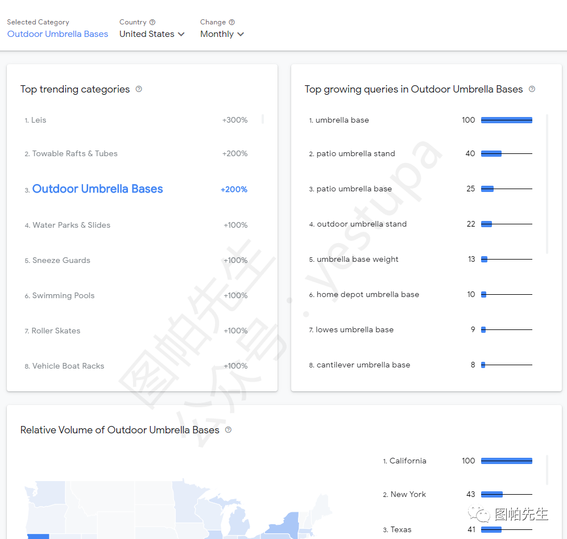567x539 pixels.
Task: Click the Vehicle Boat Racks category
Action: click(68, 366)
